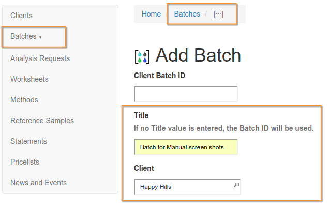
Task: Click the Title field with batch name
Action: click(x=186, y=147)
